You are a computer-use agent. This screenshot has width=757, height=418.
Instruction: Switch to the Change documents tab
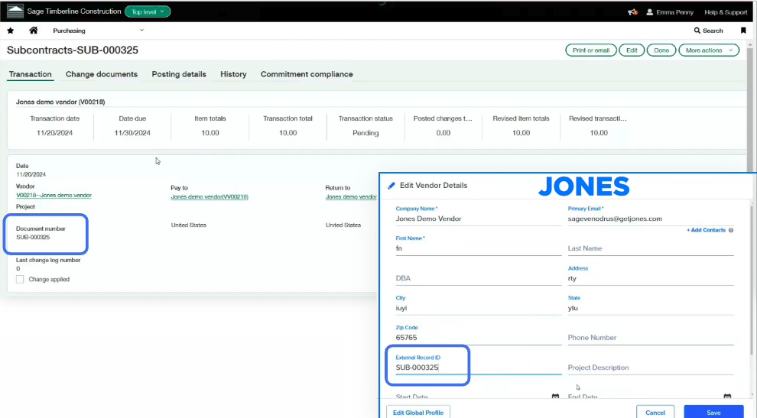pos(102,74)
